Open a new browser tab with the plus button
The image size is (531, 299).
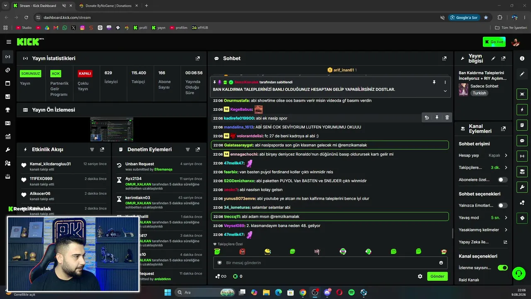pyautogui.click(x=146, y=6)
